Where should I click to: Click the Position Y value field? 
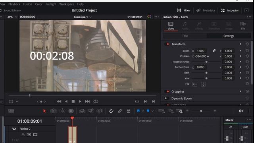(228, 56)
